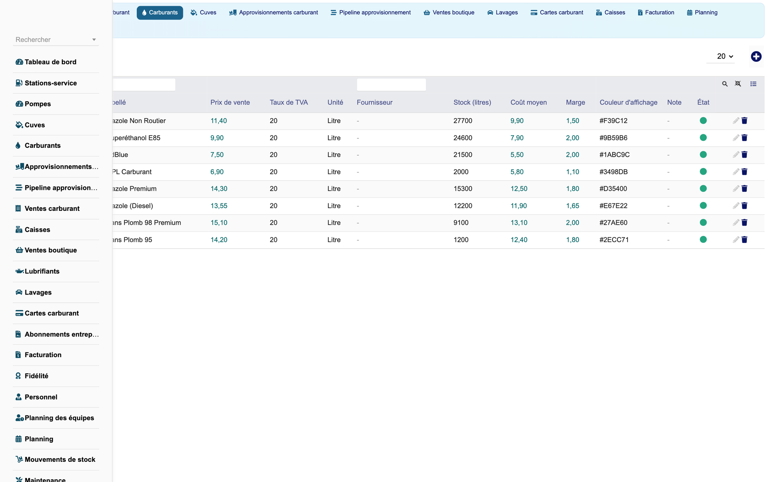Open Mouvements de stock in sidebar
Image resolution: width=771 pixels, height=482 pixels.
(56, 460)
